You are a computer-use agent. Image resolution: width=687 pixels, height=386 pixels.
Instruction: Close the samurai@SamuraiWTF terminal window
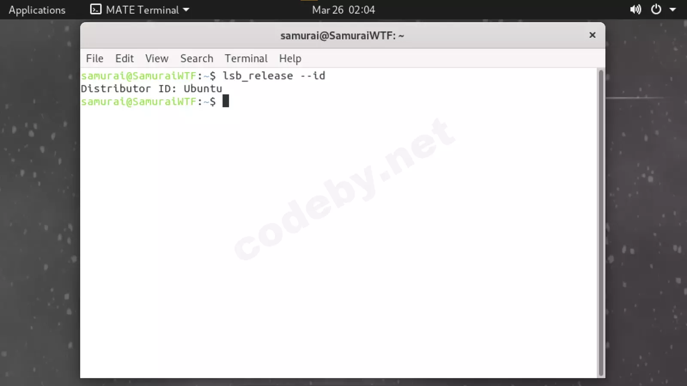(592, 35)
